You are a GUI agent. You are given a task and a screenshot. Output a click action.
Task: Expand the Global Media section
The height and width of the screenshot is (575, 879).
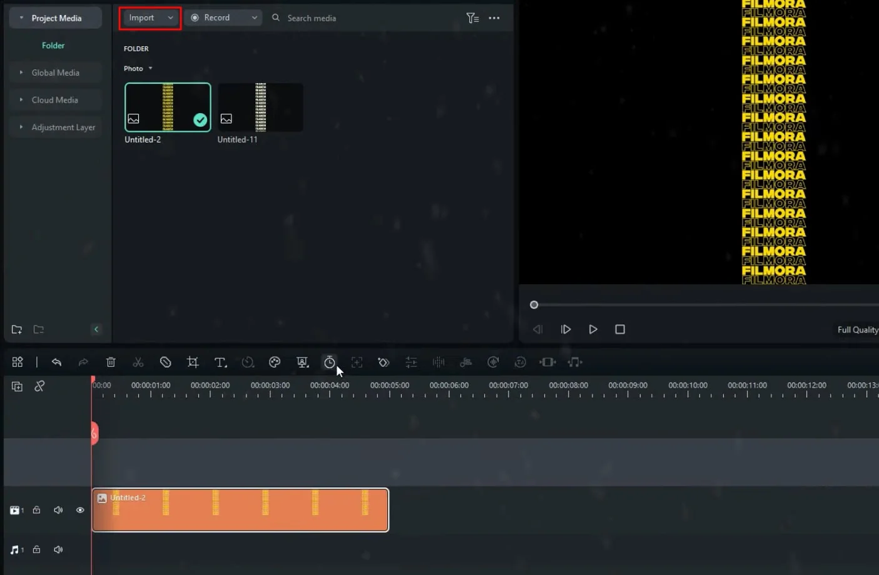21,72
